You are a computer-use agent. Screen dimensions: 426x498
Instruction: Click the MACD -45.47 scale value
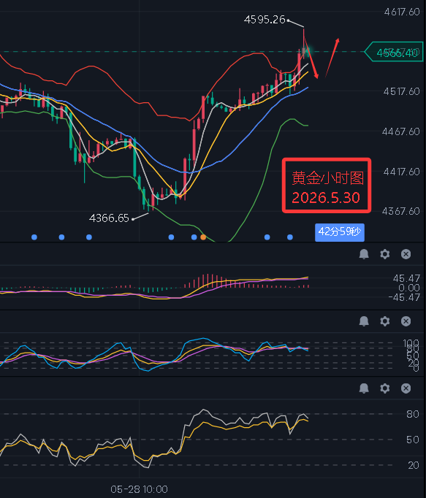(x=404, y=298)
